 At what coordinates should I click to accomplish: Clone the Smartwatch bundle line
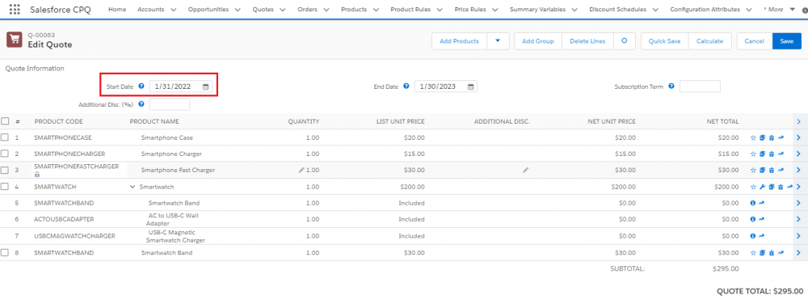(772, 187)
